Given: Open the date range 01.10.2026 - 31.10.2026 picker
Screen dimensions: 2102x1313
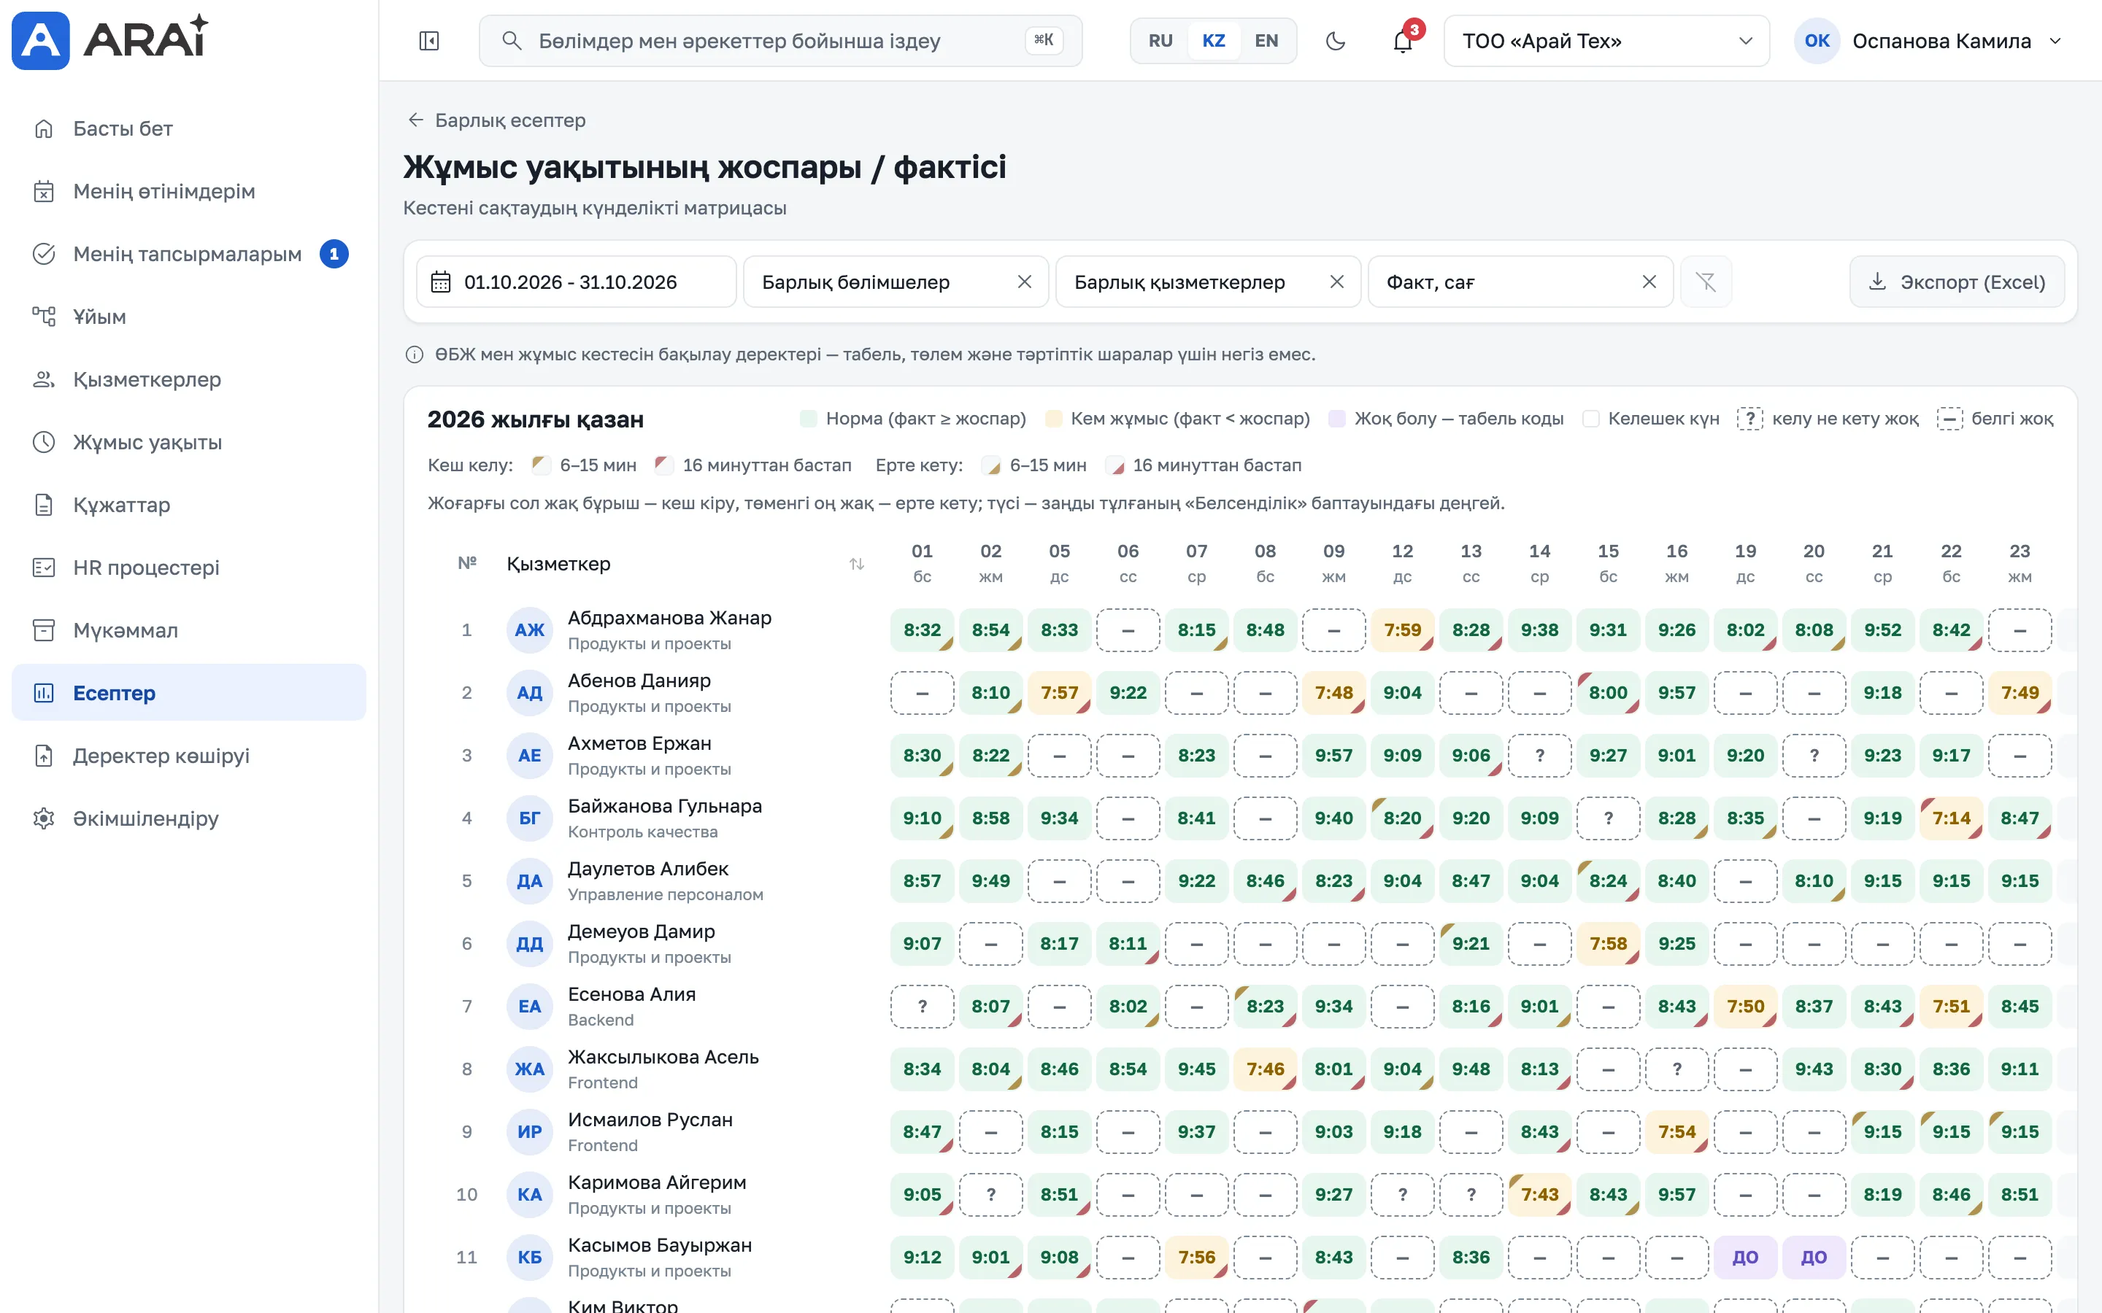Looking at the screenshot, I should (576, 282).
